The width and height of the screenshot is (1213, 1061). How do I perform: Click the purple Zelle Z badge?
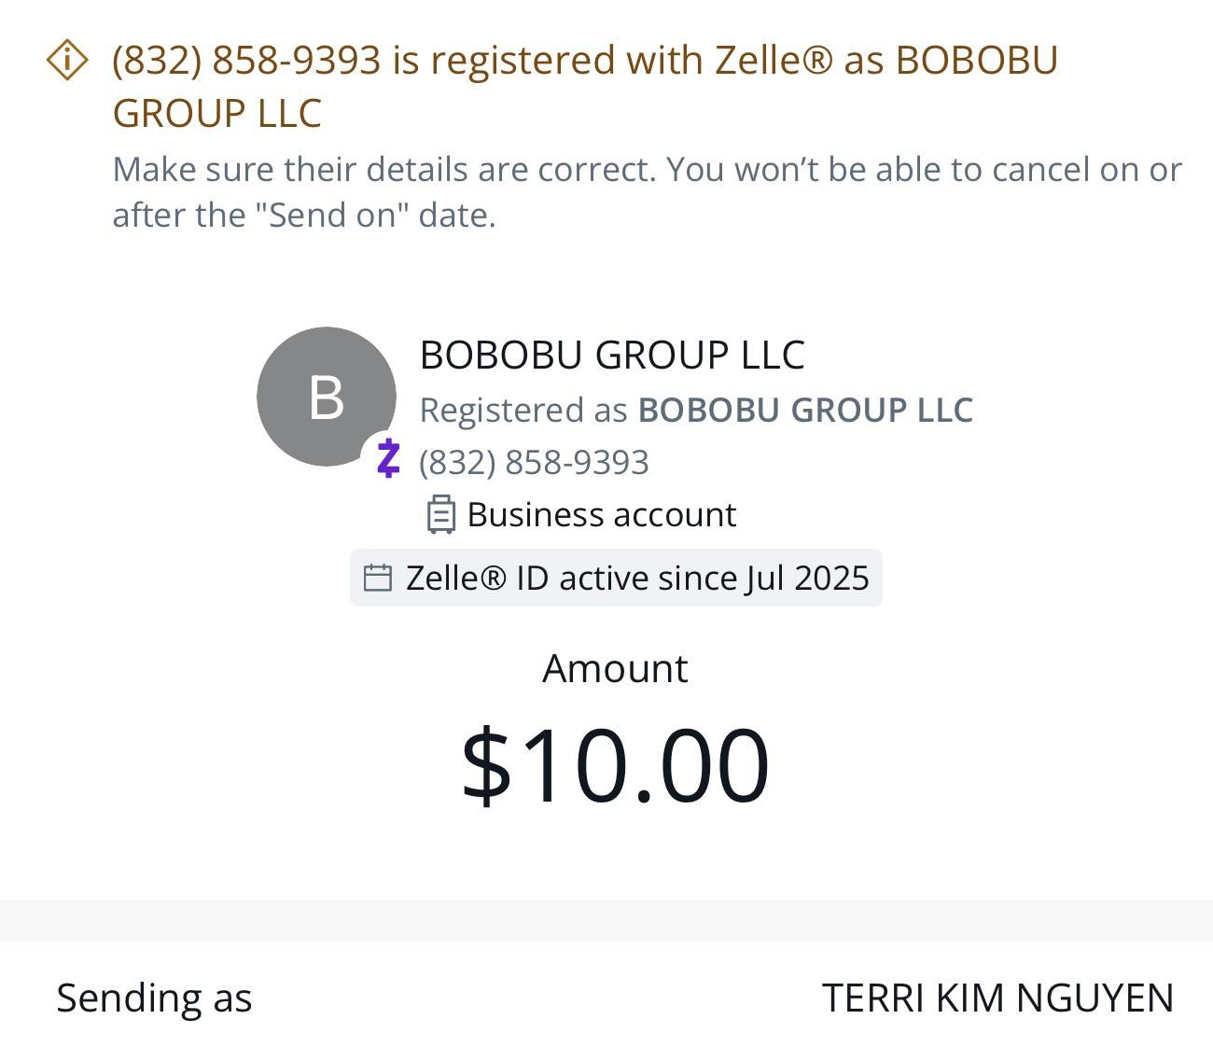click(x=388, y=458)
